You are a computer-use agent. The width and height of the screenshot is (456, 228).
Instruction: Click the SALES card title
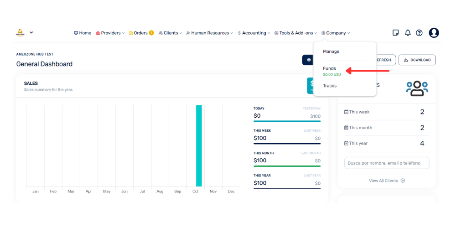(x=31, y=83)
